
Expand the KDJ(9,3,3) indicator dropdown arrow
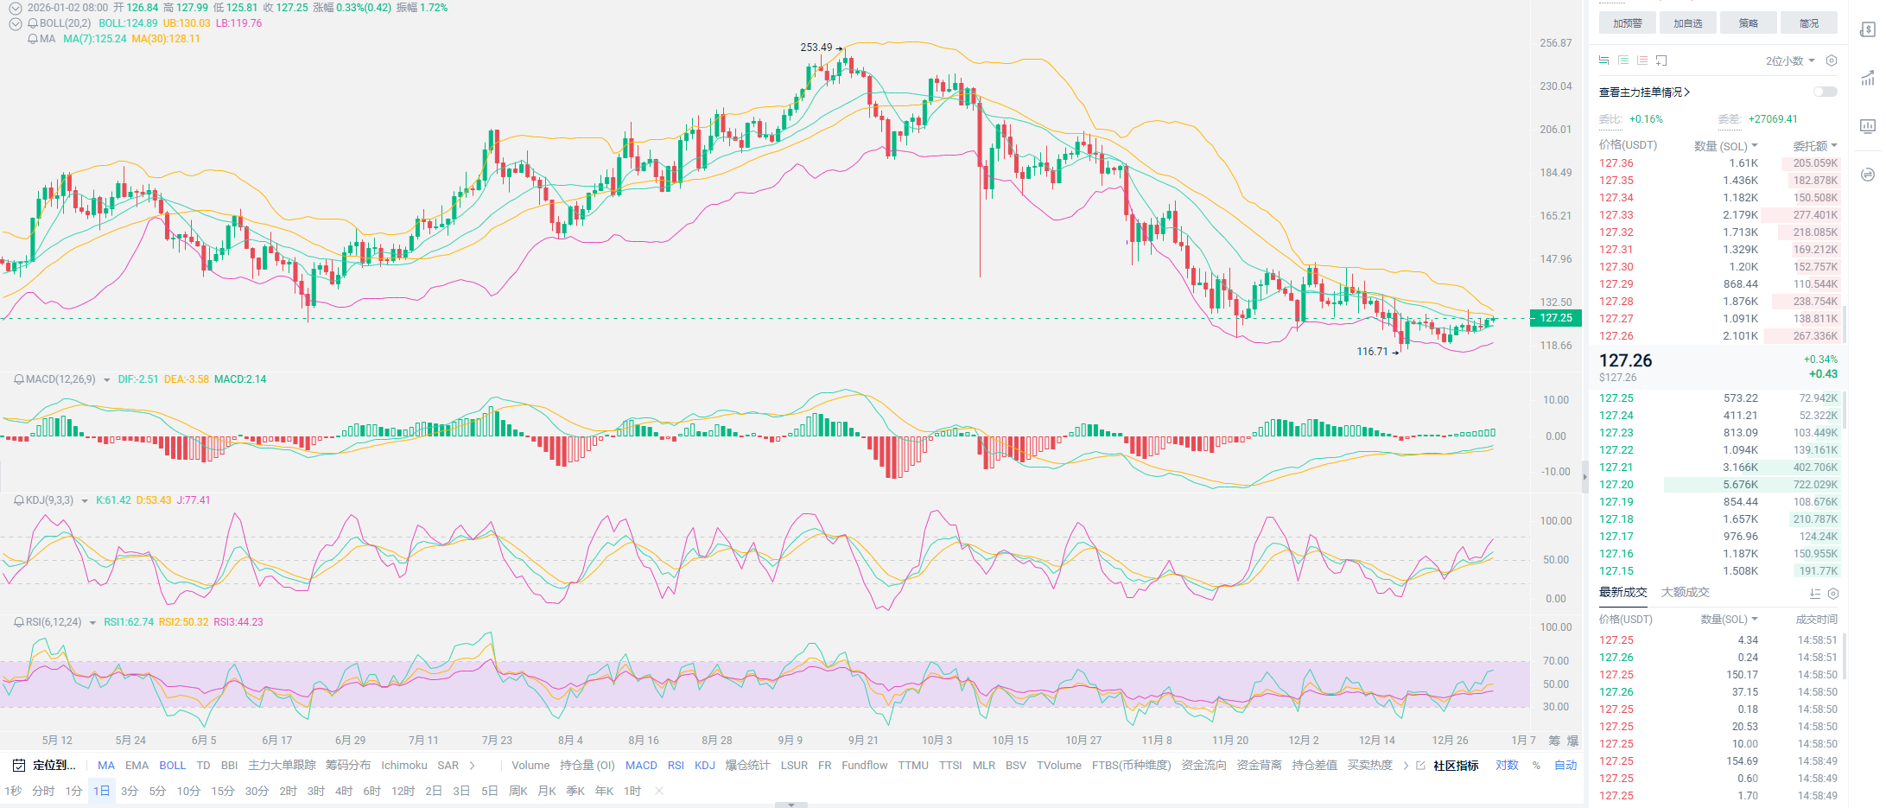[85, 501]
